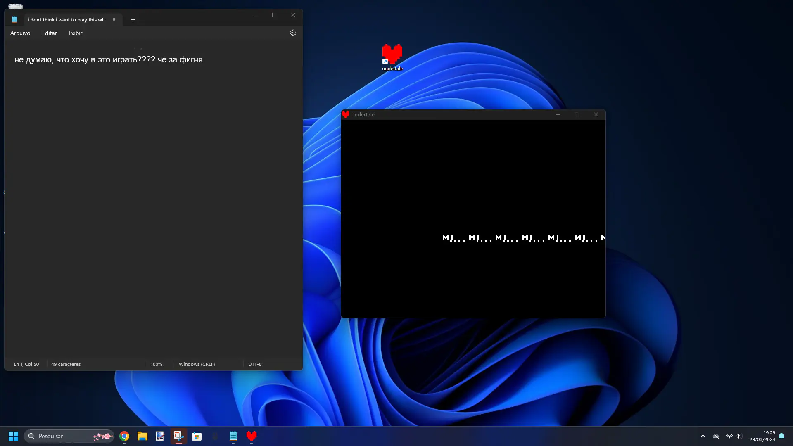Open the Arquivo menu

click(x=20, y=33)
